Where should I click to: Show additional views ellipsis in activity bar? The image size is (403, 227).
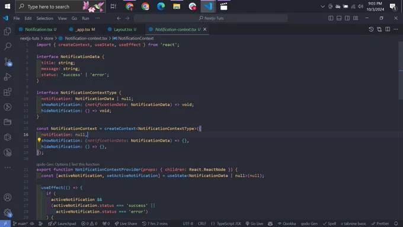tap(8, 168)
